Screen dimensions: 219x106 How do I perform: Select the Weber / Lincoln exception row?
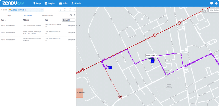(x=38, y=33)
